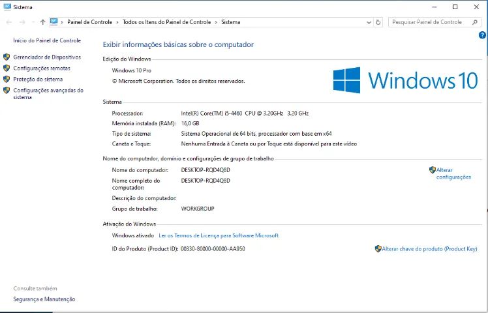Click Product ID 00330-80000-00000-AA950

pos(213,249)
